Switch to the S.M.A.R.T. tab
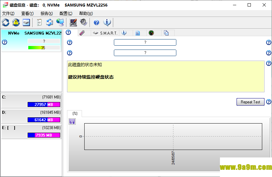This screenshot has width=272, height=177. tap(105, 33)
